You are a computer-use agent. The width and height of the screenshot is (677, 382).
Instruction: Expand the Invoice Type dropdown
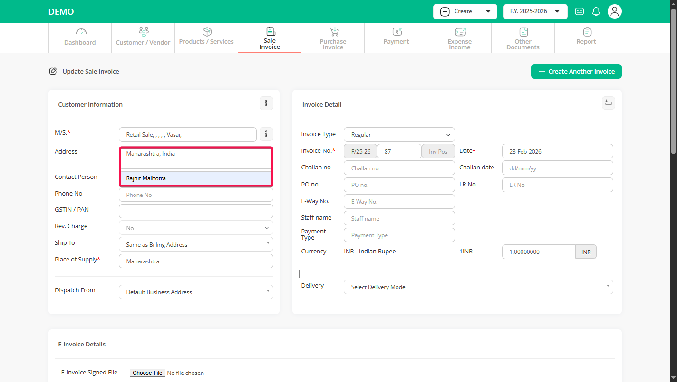(399, 135)
